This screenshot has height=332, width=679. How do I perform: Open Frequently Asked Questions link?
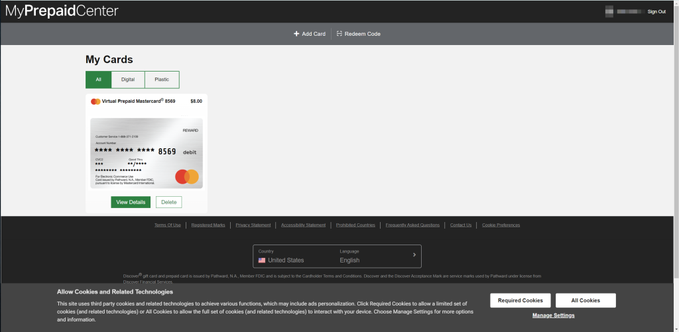tap(412, 225)
